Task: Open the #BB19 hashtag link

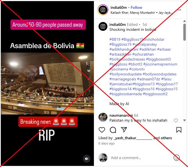Action: point(115,39)
